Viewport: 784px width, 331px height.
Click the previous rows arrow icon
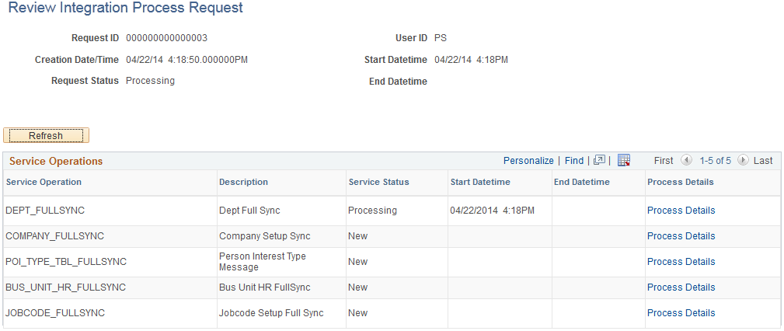pyautogui.click(x=686, y=161)
